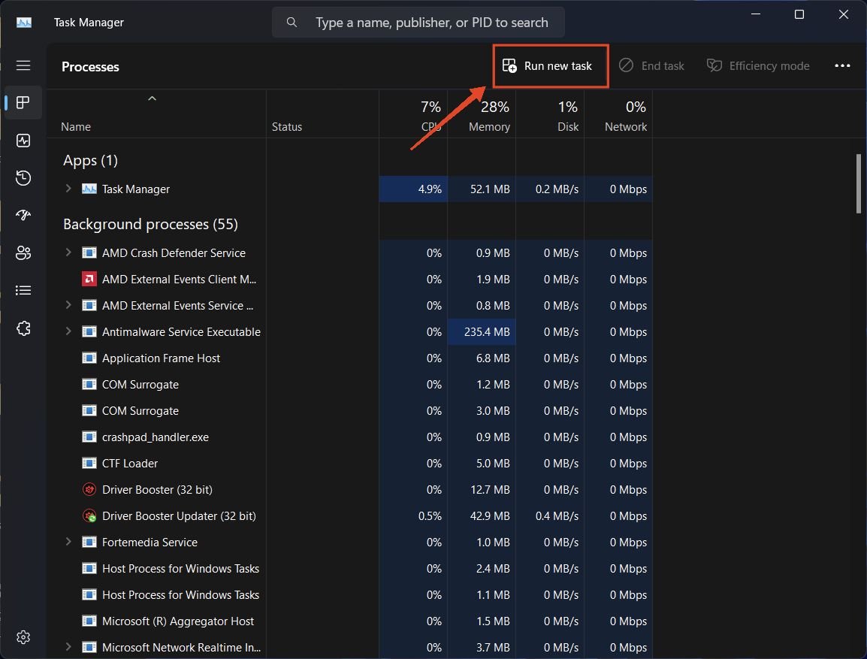Open the Performance page icon
The image size is (867, 659).
tap(23, 141)
